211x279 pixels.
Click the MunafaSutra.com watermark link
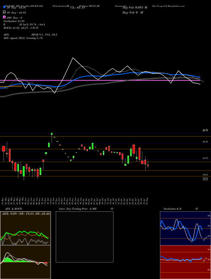(176, 6)
